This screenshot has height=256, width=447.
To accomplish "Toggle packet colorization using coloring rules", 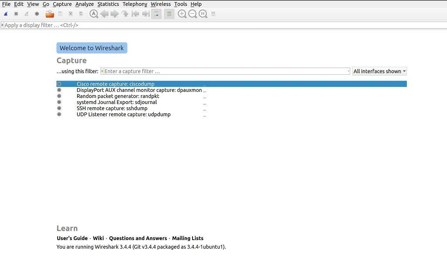I will pos(169,14).
